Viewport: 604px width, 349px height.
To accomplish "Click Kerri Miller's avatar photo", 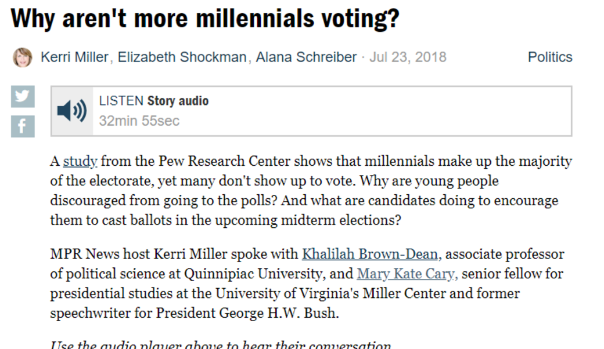I will click(x=23, y=57).
